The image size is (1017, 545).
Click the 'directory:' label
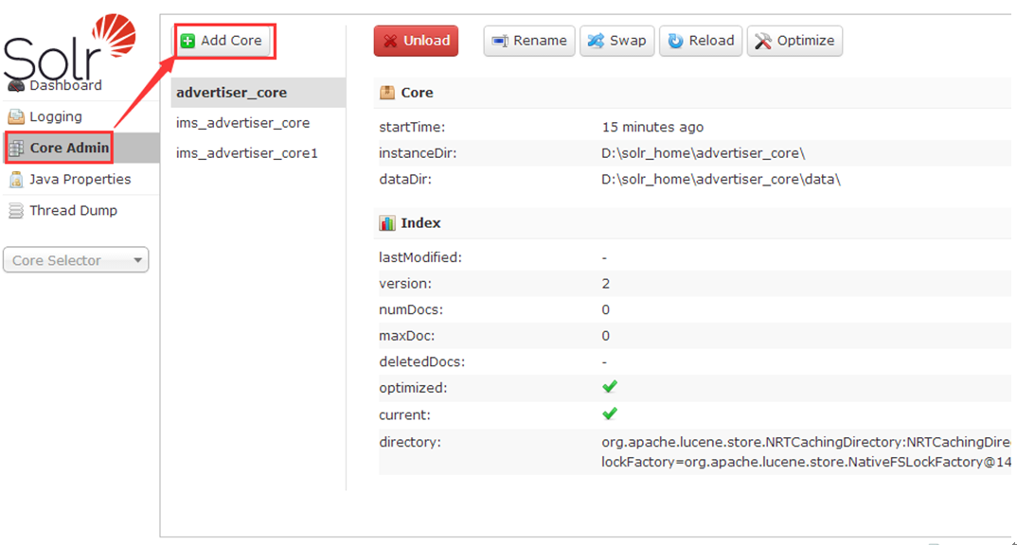pyautogui.click(x=410, y=442)
